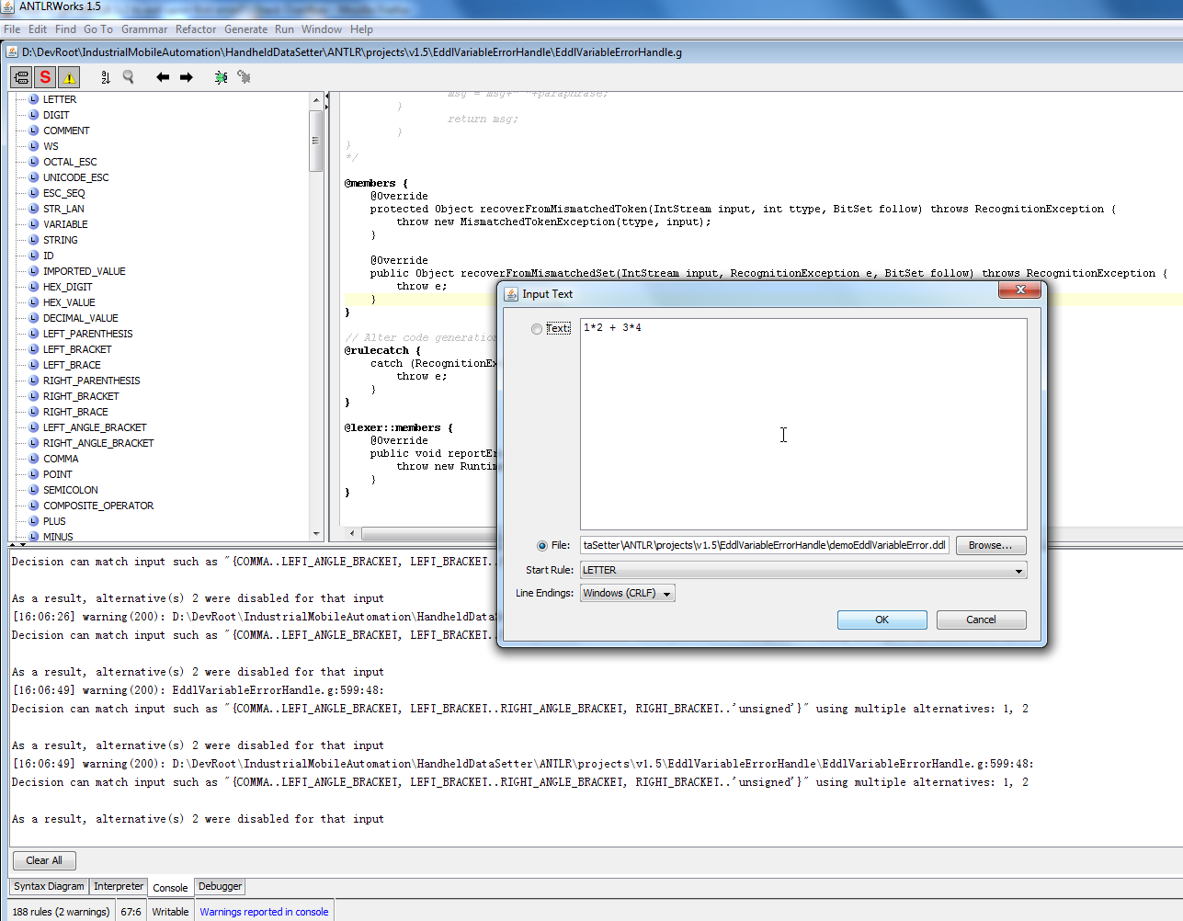Viewport: 1183px width, 921px height.
Task: Click the lexer icon beside STR_LAN
Action: point(34,209)
